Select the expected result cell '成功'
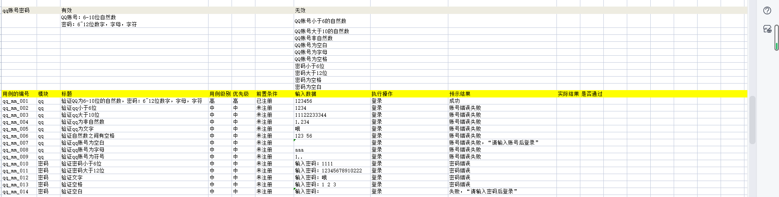This screenshot has height=197, width=779. pyautogui.click(x=502, y=101)
